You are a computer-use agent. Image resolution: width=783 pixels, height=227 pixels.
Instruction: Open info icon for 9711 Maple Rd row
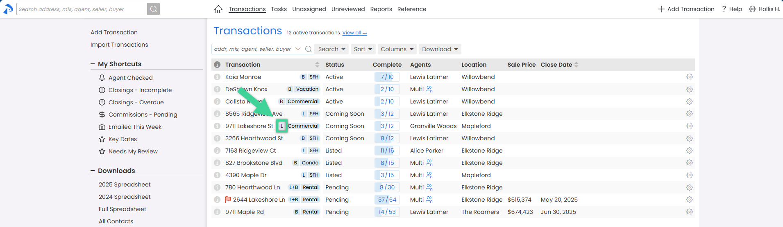217,212
